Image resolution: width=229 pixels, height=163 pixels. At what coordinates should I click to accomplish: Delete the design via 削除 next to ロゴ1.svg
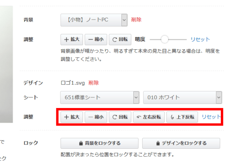click(x=94, y=83)
